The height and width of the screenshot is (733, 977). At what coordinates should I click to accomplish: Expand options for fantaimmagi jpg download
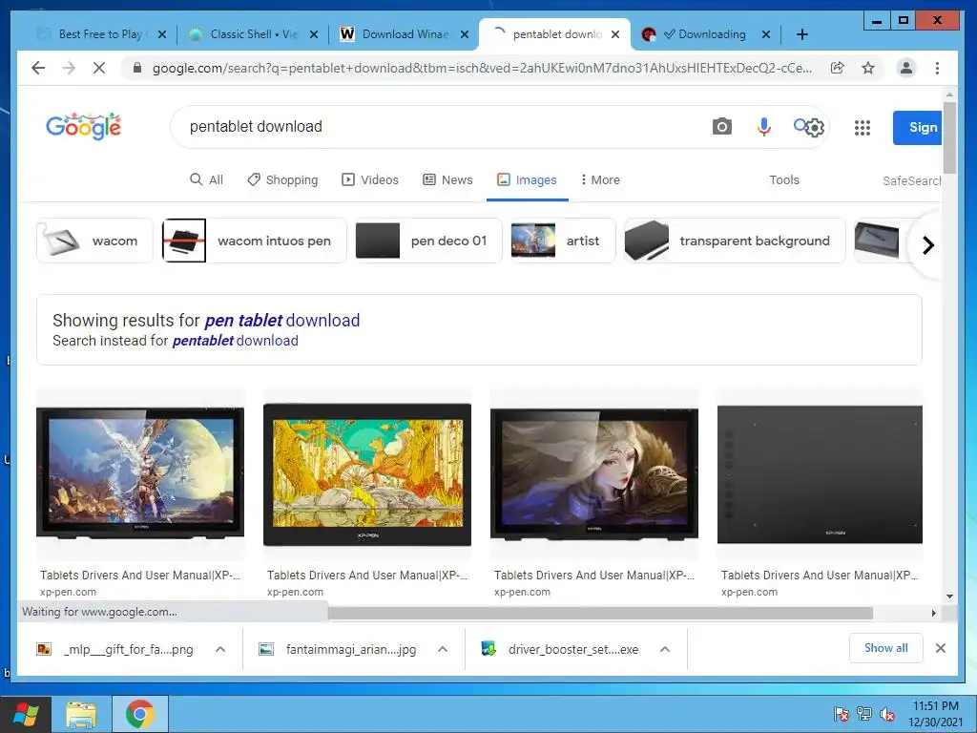pyautogui.click(x=443, y=649)
